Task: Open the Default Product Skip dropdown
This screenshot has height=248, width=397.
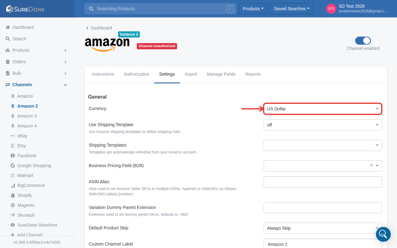Action: coord(323,228)
